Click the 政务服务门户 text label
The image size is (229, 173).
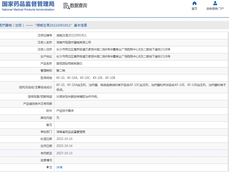pos(215,9)
